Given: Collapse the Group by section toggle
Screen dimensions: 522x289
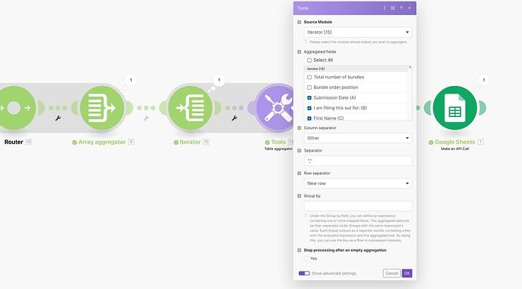Looking at the screenshot, I should point(299,196).
